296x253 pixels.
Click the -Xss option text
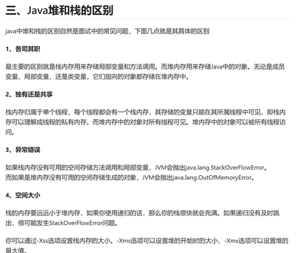42,241
